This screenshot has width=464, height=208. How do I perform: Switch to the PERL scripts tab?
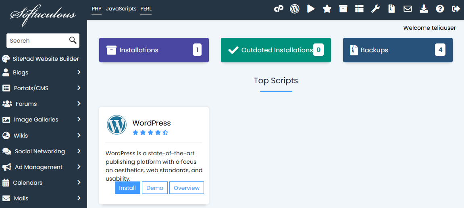(146, 9)
